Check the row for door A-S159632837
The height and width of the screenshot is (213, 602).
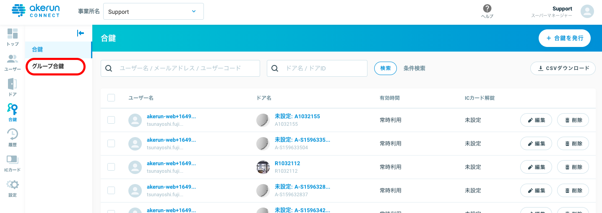tap(111, 190)
